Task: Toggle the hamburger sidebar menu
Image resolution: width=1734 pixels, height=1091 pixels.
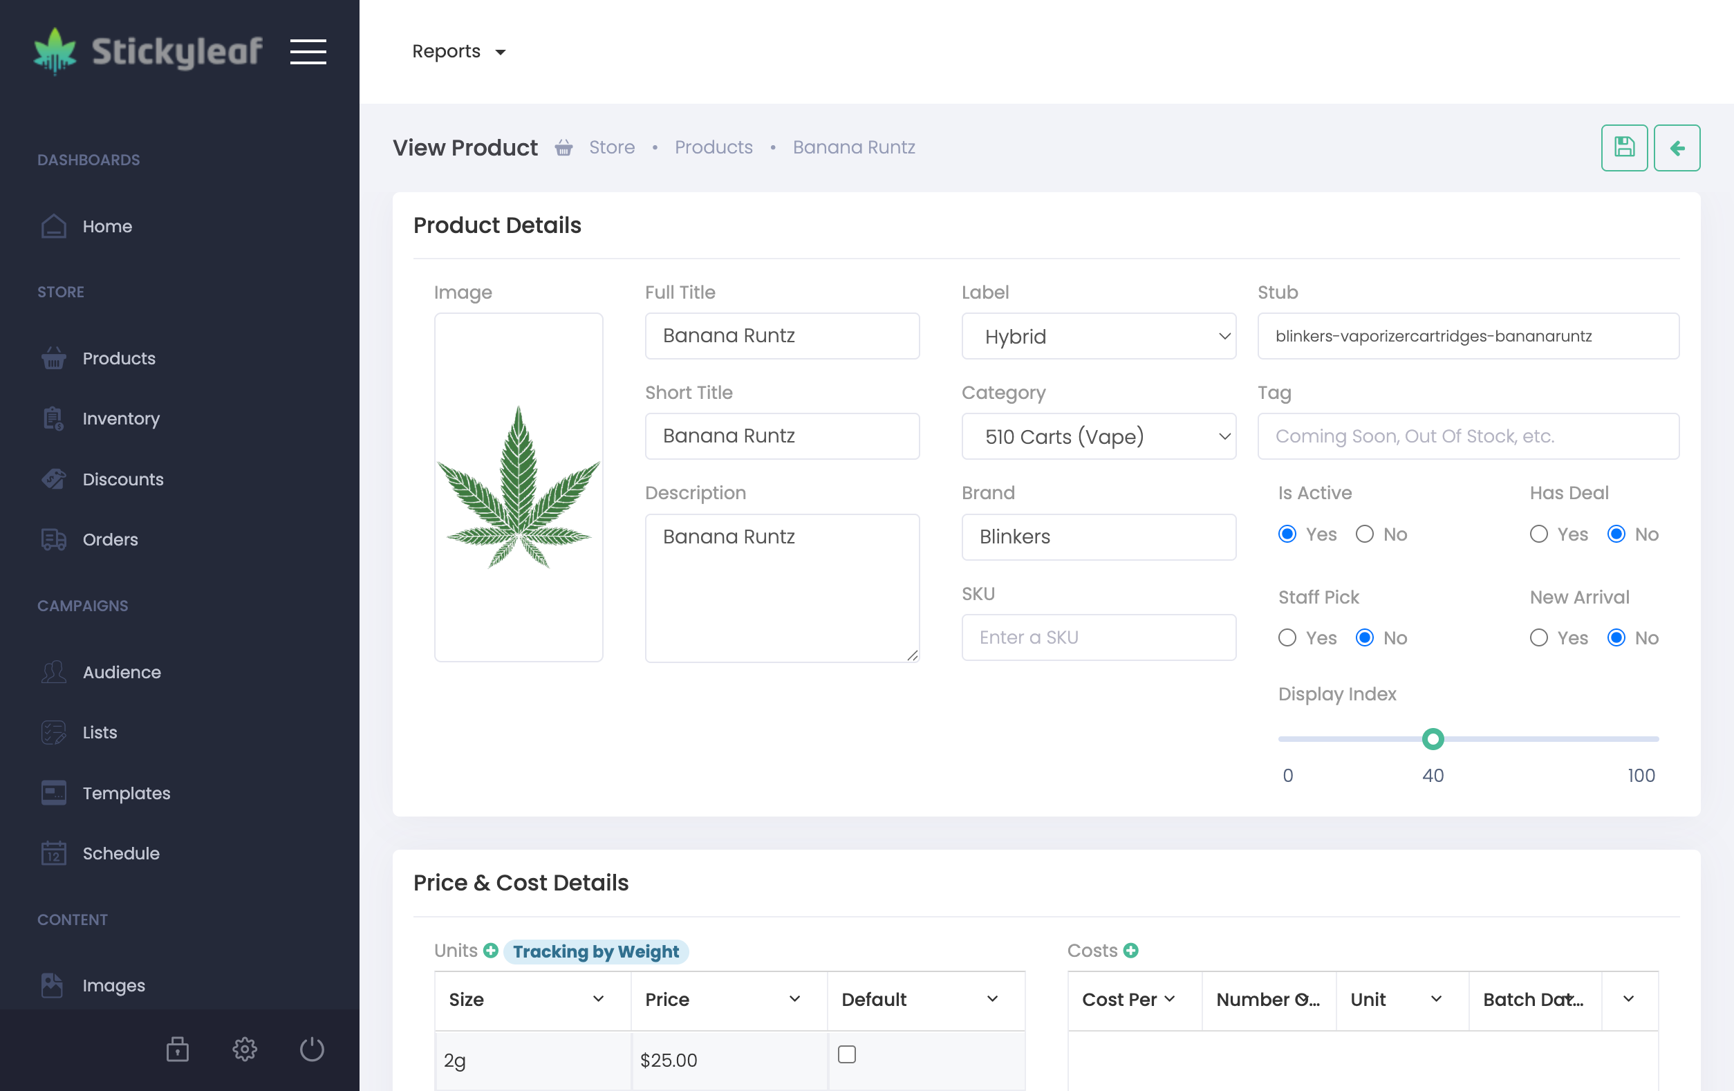Action: 308,52
